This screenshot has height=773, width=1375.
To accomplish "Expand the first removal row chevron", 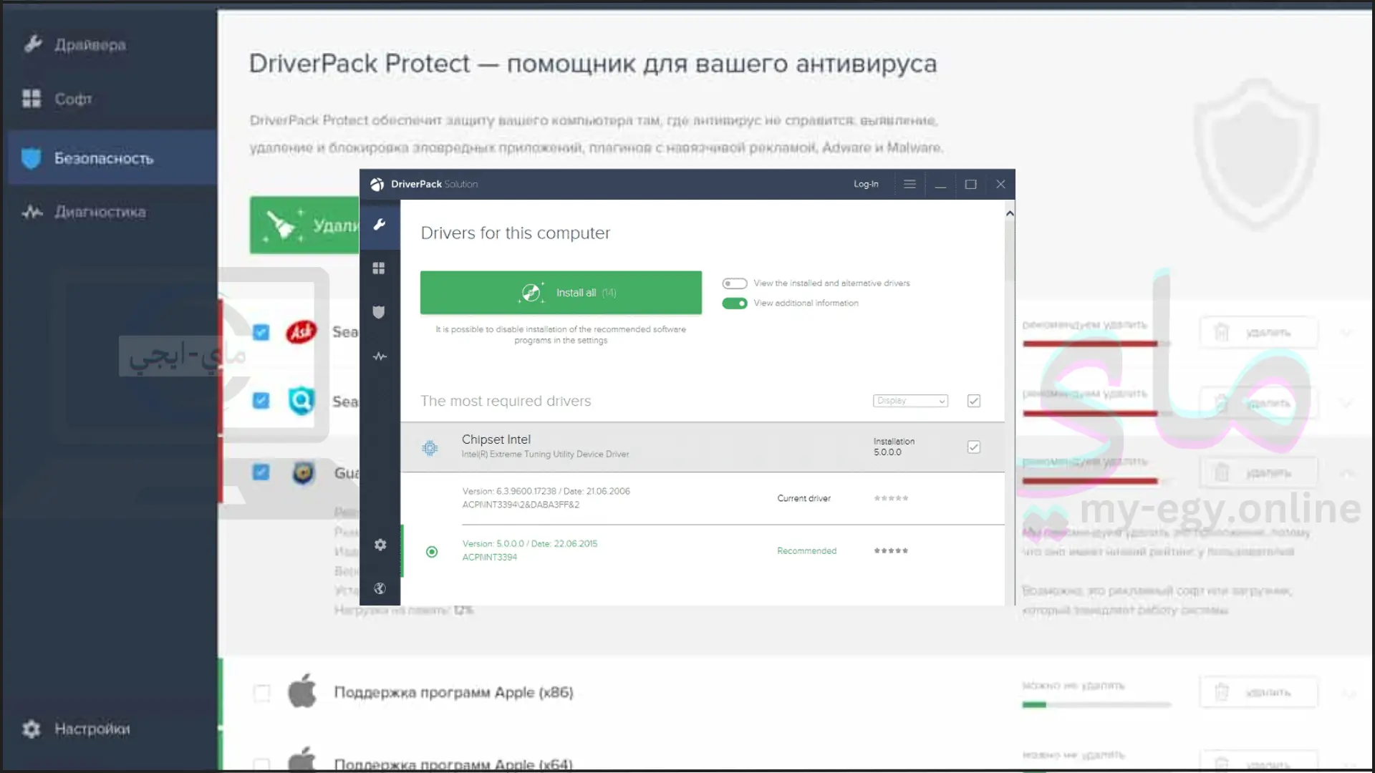I will click(1346, 333).
